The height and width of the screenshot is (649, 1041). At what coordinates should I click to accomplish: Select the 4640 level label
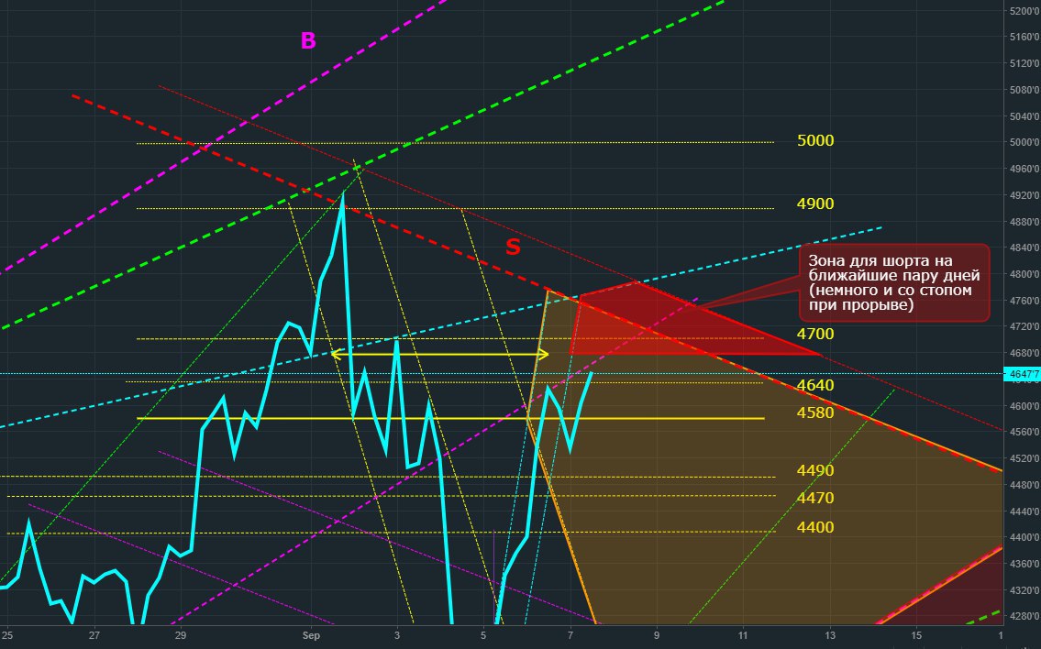pyautogui.click(x=815, y=386)
